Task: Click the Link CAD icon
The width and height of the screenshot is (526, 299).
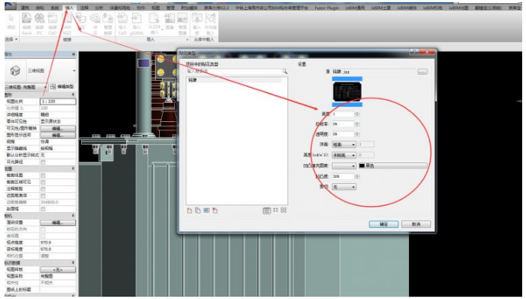Action: [x=52, y=19]
